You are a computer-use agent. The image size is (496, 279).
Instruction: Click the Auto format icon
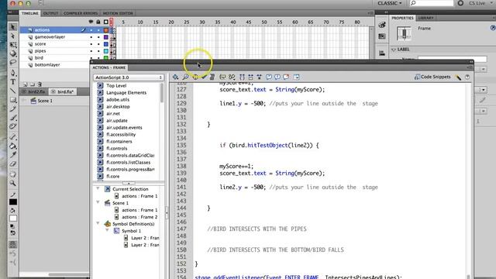[x=212, y=77]
